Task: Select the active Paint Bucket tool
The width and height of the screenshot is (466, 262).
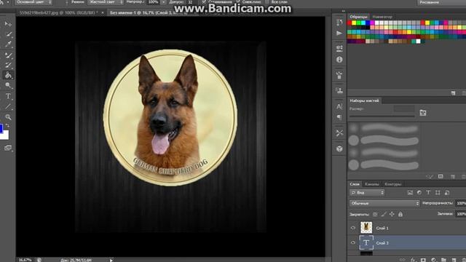Action: click(x=8, y=75)
